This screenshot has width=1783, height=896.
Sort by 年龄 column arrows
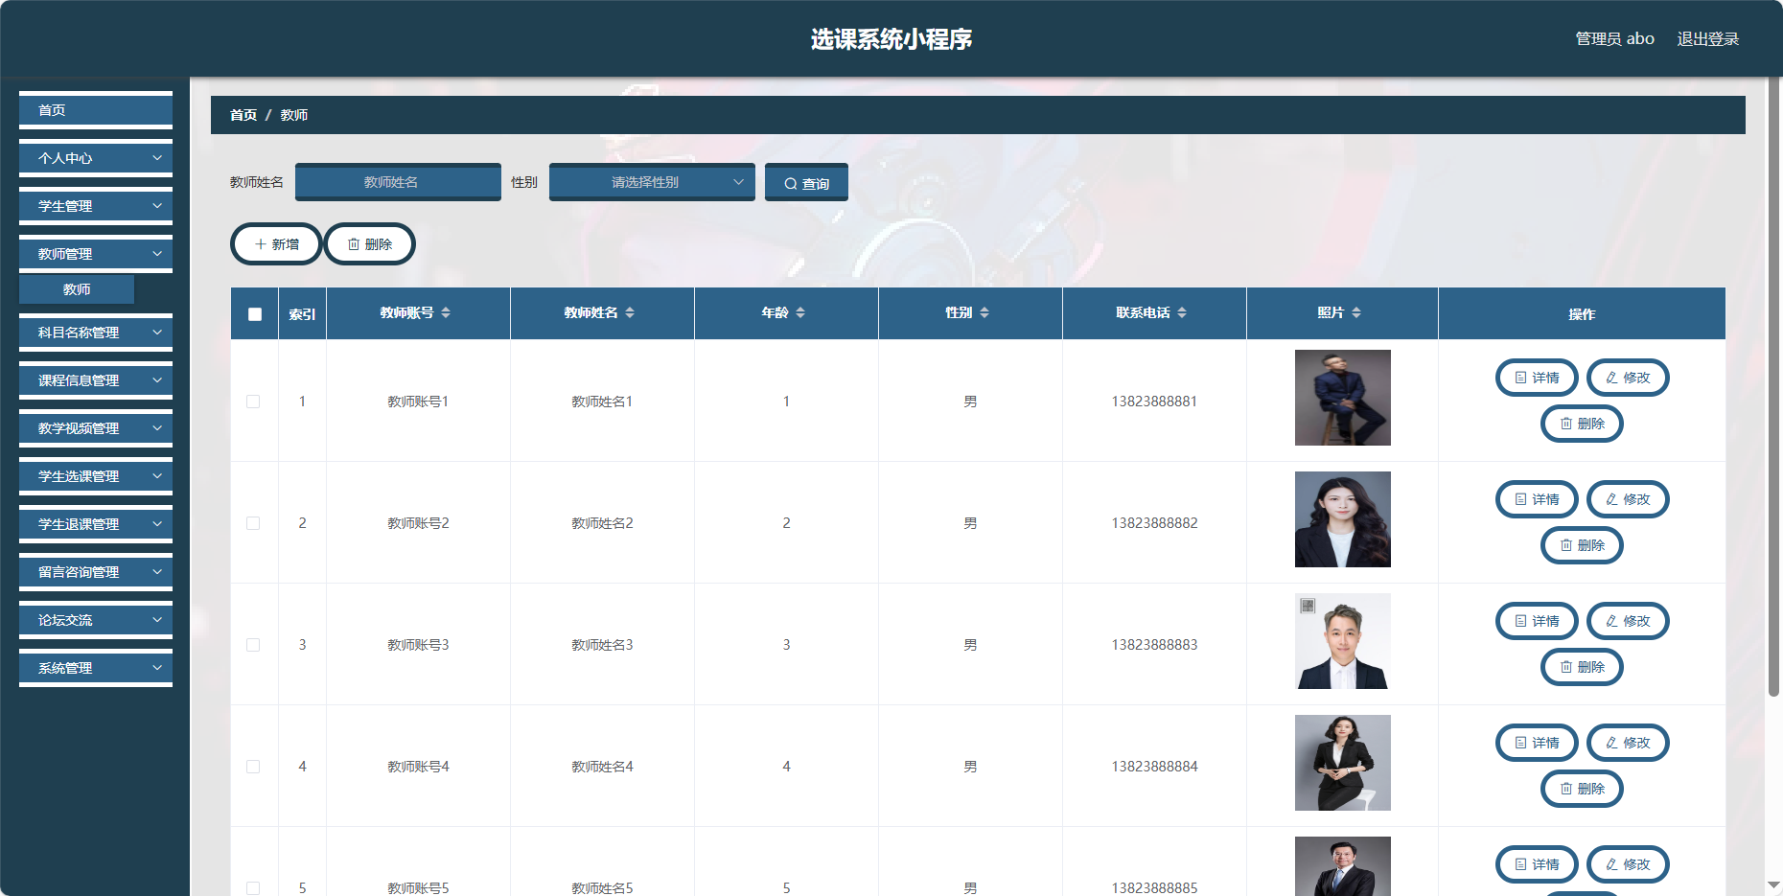point(800,312)
